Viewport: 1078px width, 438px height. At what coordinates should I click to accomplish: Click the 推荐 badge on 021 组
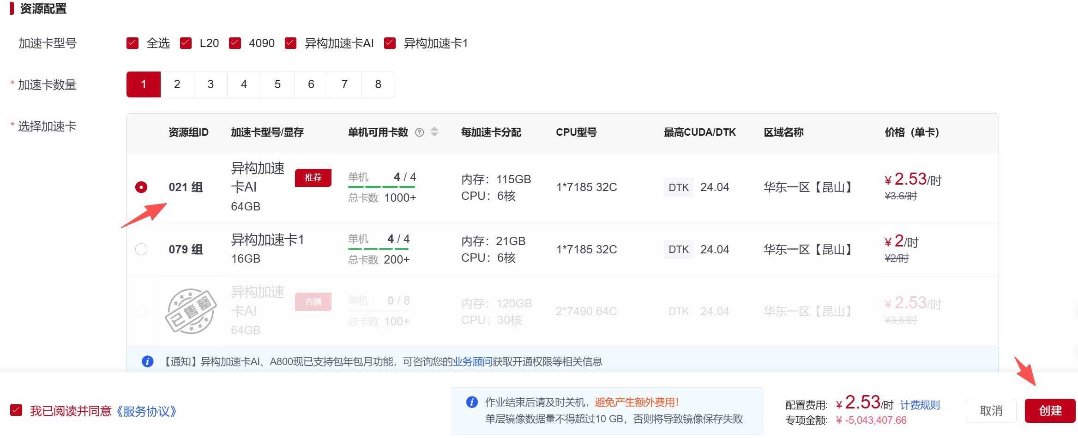coord(313,178)
